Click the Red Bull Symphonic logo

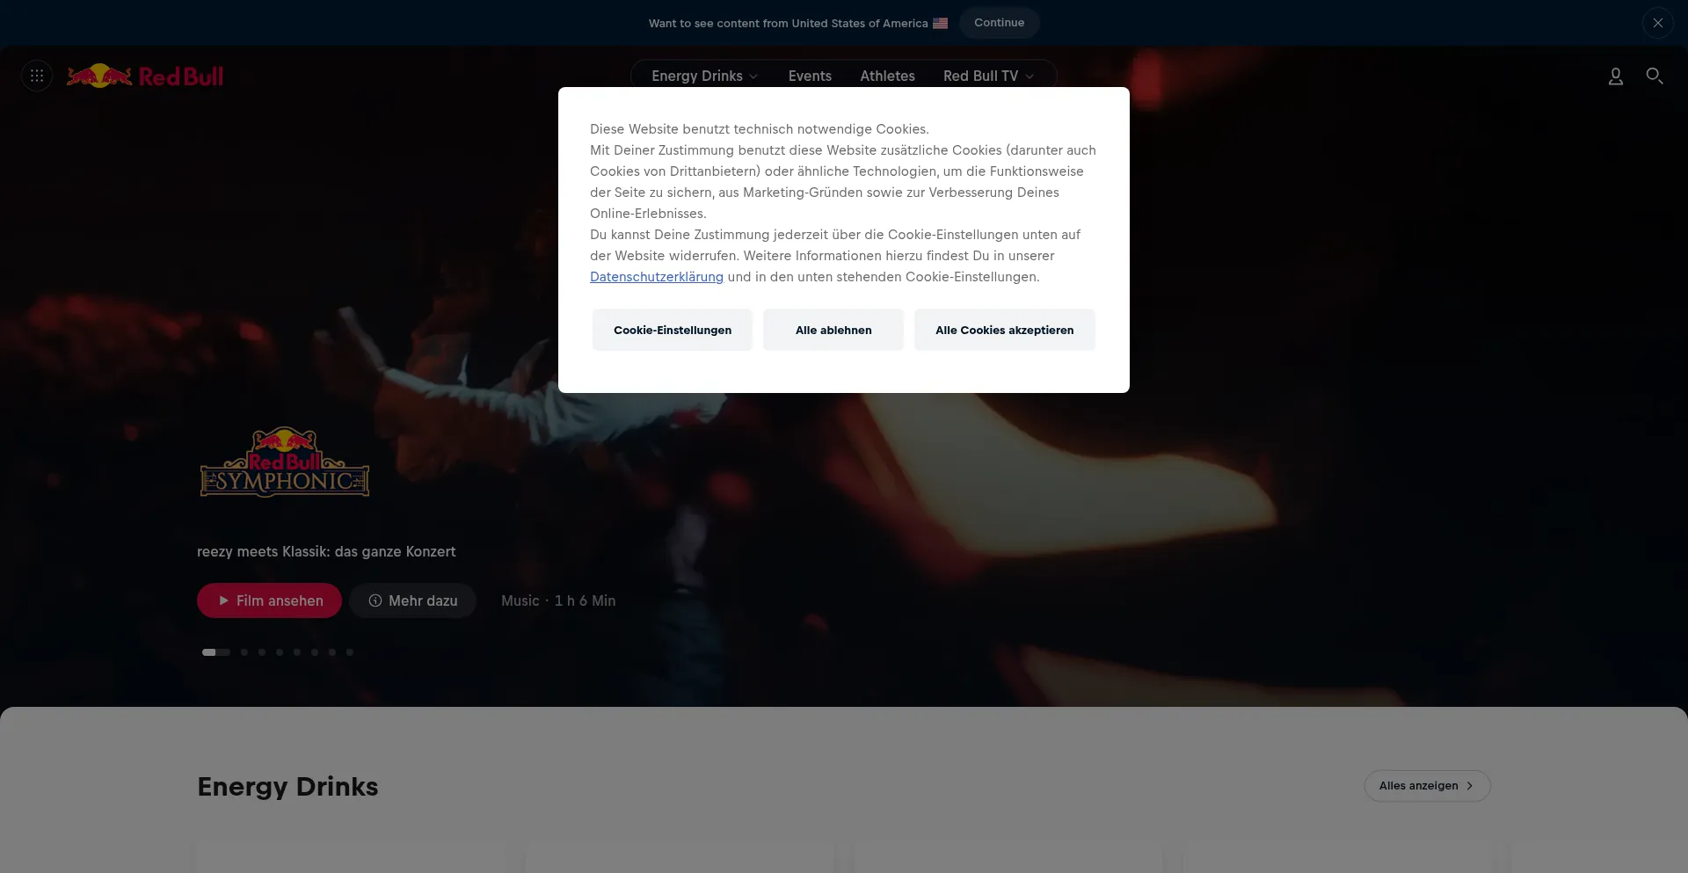coord(285,462)
